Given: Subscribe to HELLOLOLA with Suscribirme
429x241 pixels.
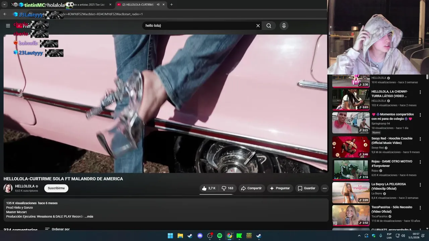Looking at the screenshot, I should [x=56, y=188].
